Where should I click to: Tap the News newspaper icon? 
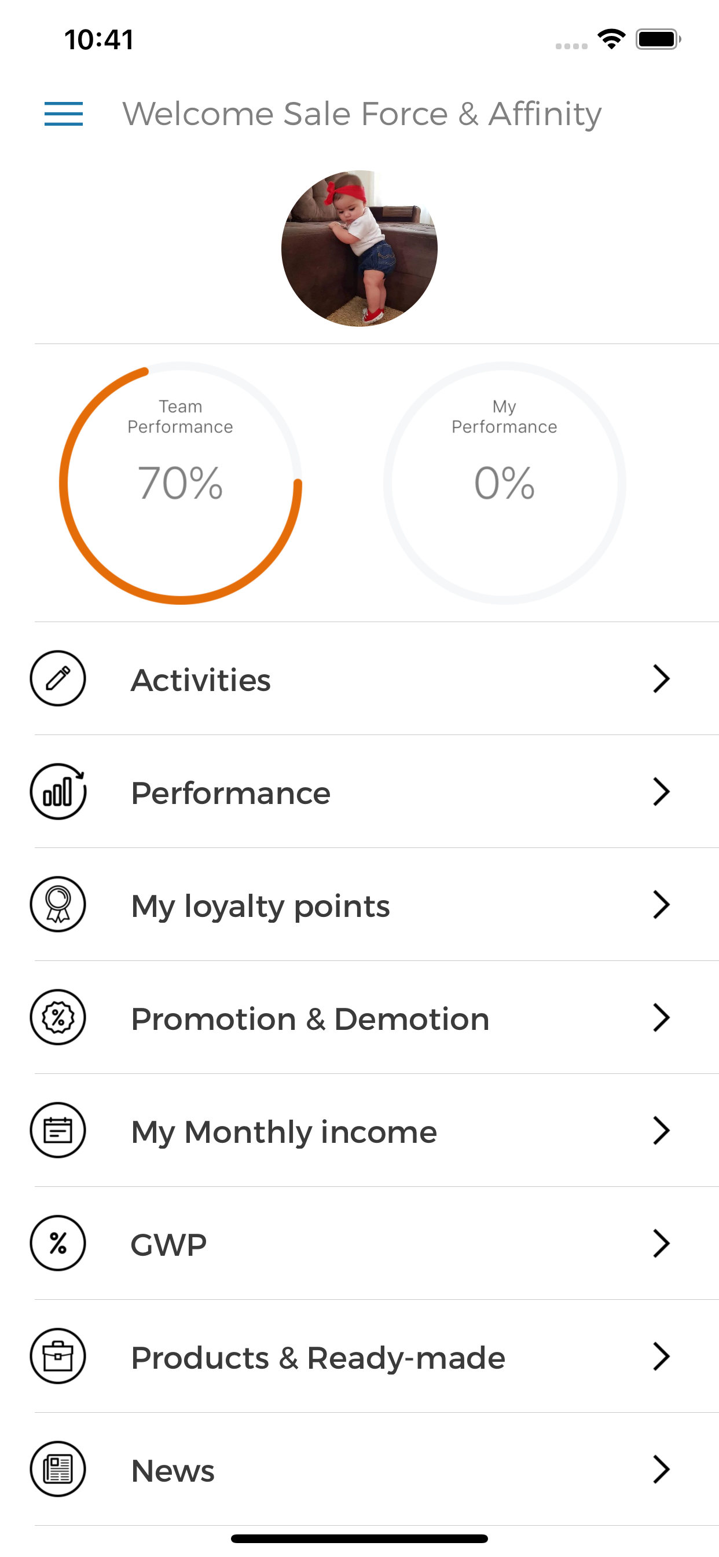pyautogui.click(x=58, y=1470)
